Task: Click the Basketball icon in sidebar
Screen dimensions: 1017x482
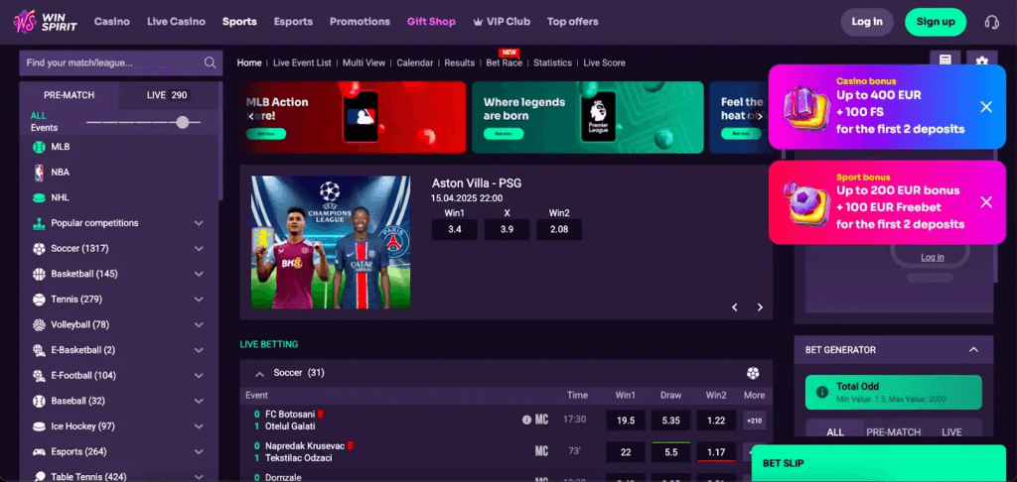Action: click(x=39, y=274)
